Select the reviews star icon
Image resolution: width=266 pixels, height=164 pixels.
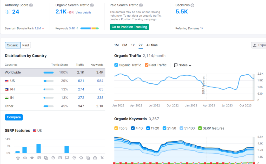coord(32,158)
